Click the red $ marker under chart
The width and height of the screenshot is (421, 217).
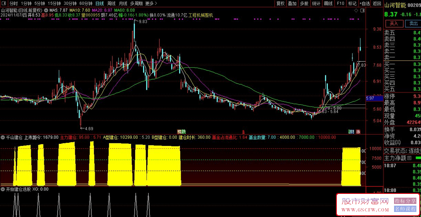click(243, 132)
